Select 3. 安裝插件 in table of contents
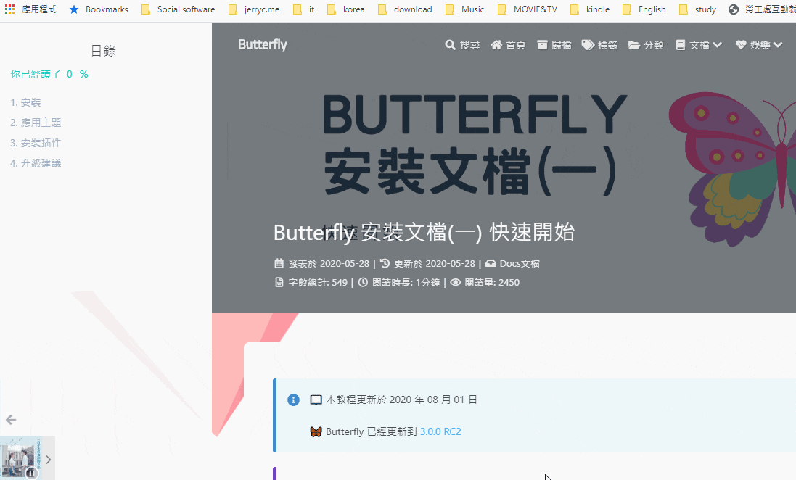This screenshot has width=796, height=480. (36, 143)
